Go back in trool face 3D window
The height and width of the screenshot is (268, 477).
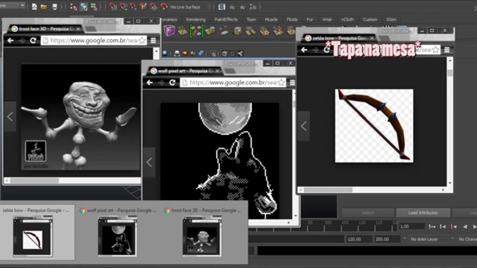click(10, 41)
